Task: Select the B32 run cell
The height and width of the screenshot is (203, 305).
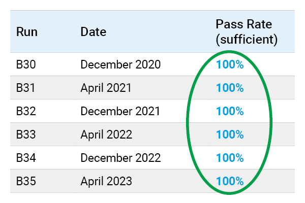Action: (25, 111)
